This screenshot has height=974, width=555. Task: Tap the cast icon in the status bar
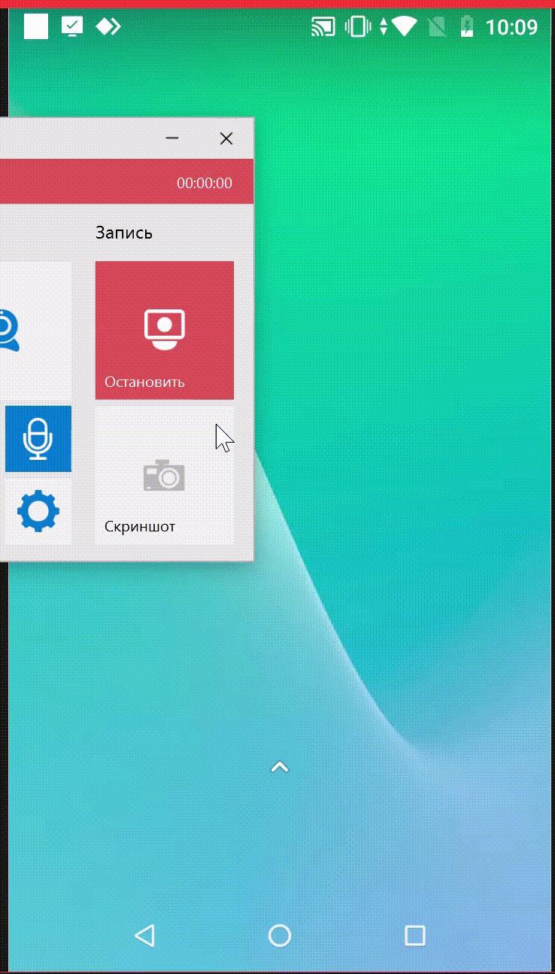click(x=323, y=28)
